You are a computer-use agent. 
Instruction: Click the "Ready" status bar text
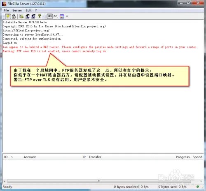tap(7, 187)
